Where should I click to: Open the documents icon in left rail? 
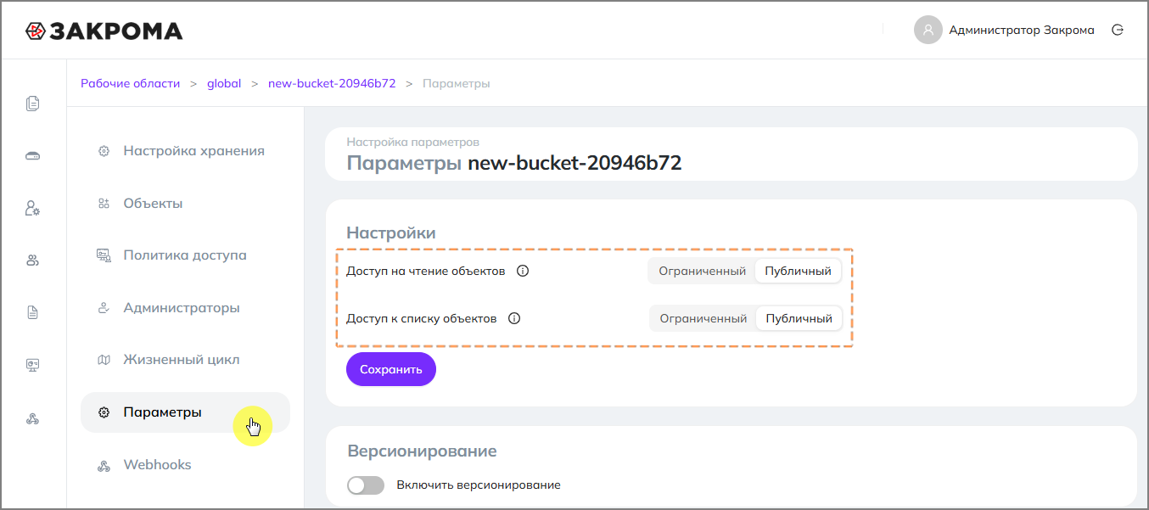pyautogui.click(x=33, y=104)
